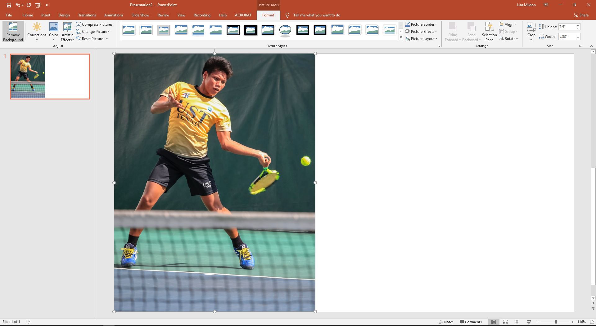This screenshot has width=596, height=326.
Task: Click Start From Beginning icon in Quick Access
Action: (38, 5)
